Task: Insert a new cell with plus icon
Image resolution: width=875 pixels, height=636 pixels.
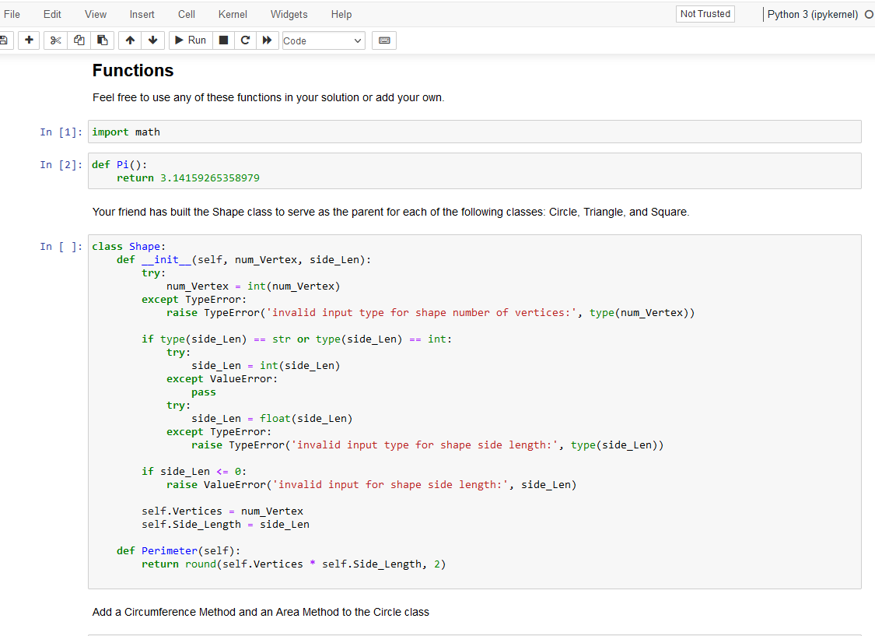Action: coord(29,40)
